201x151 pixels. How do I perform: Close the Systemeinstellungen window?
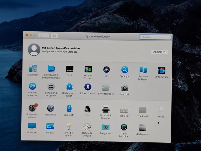[x=27, y=35]
